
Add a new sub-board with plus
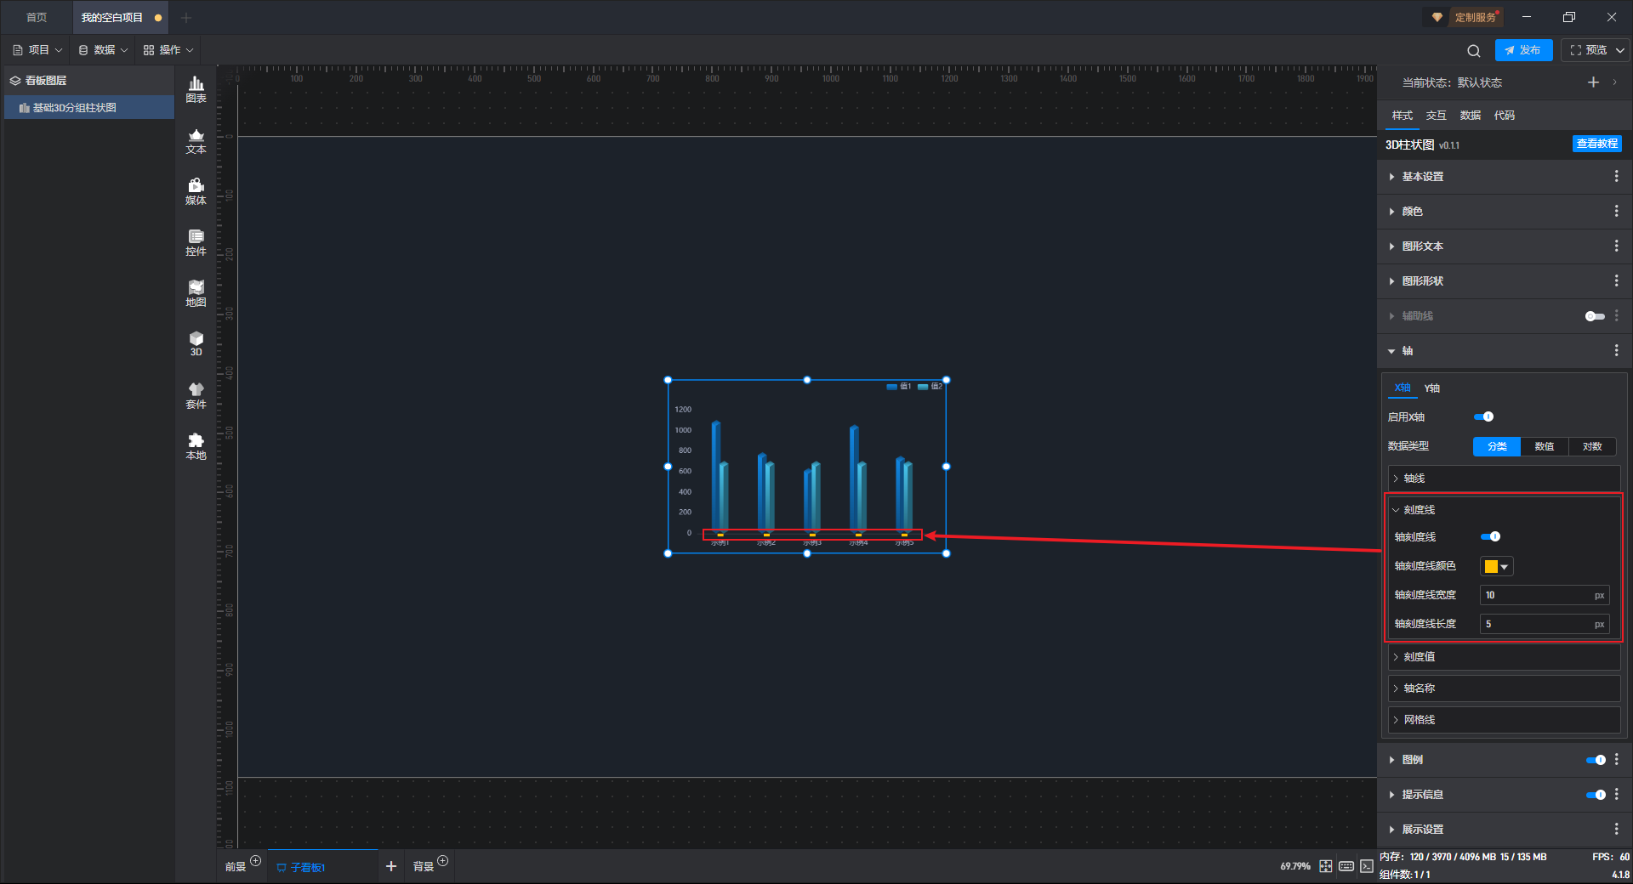click(391, 866)
